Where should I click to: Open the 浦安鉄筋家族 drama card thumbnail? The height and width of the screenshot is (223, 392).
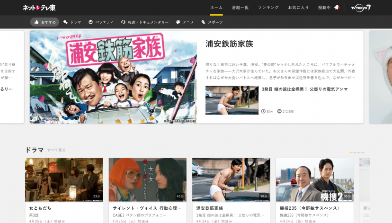(231, 180)
